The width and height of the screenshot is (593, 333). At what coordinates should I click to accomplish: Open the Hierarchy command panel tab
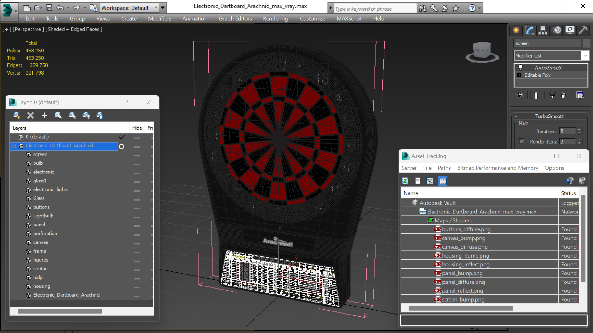tap(543, 30)
